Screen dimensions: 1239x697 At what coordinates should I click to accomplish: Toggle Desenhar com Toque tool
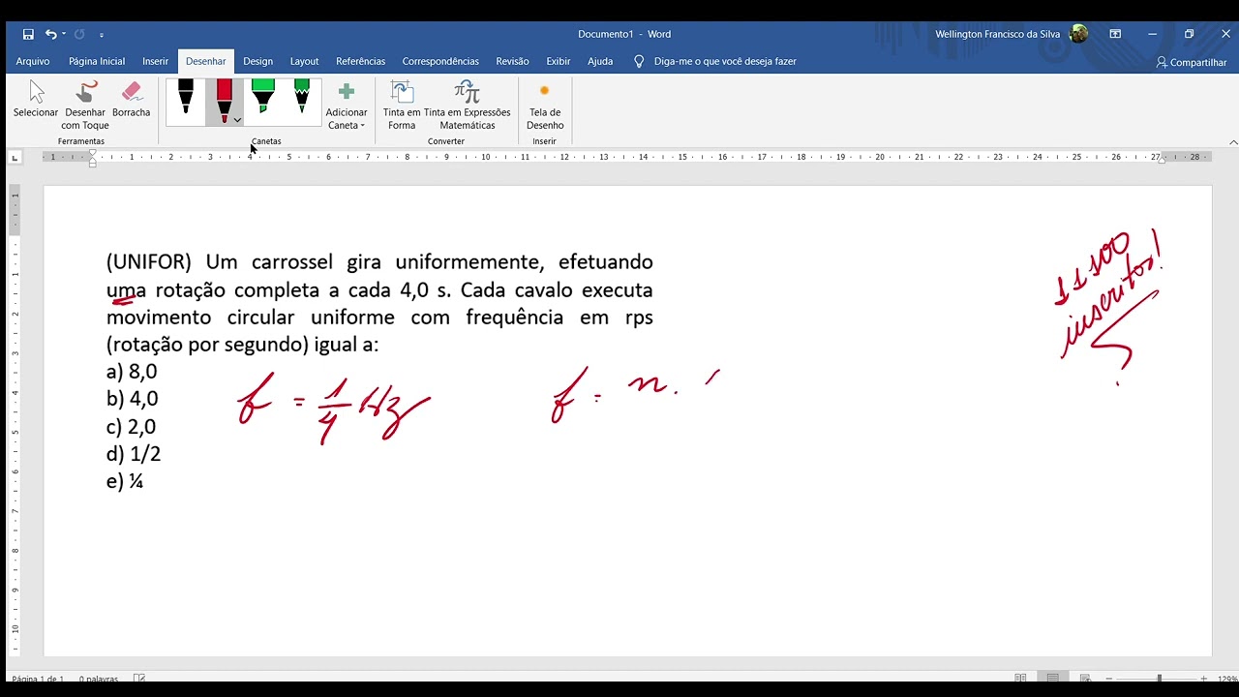(x=85, y=106)
